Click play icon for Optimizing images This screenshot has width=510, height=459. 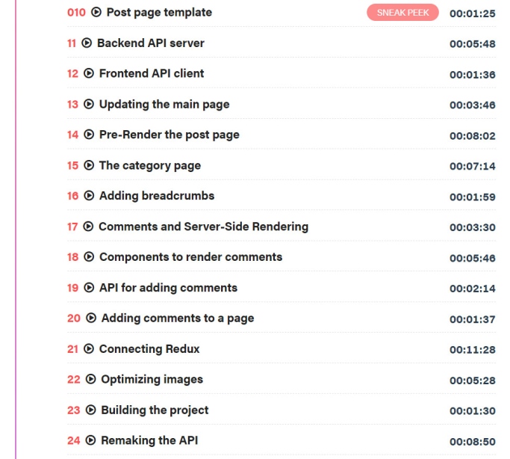[x=91, y=379]
